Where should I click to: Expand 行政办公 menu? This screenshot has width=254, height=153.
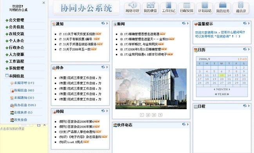(x=15, y=48)
